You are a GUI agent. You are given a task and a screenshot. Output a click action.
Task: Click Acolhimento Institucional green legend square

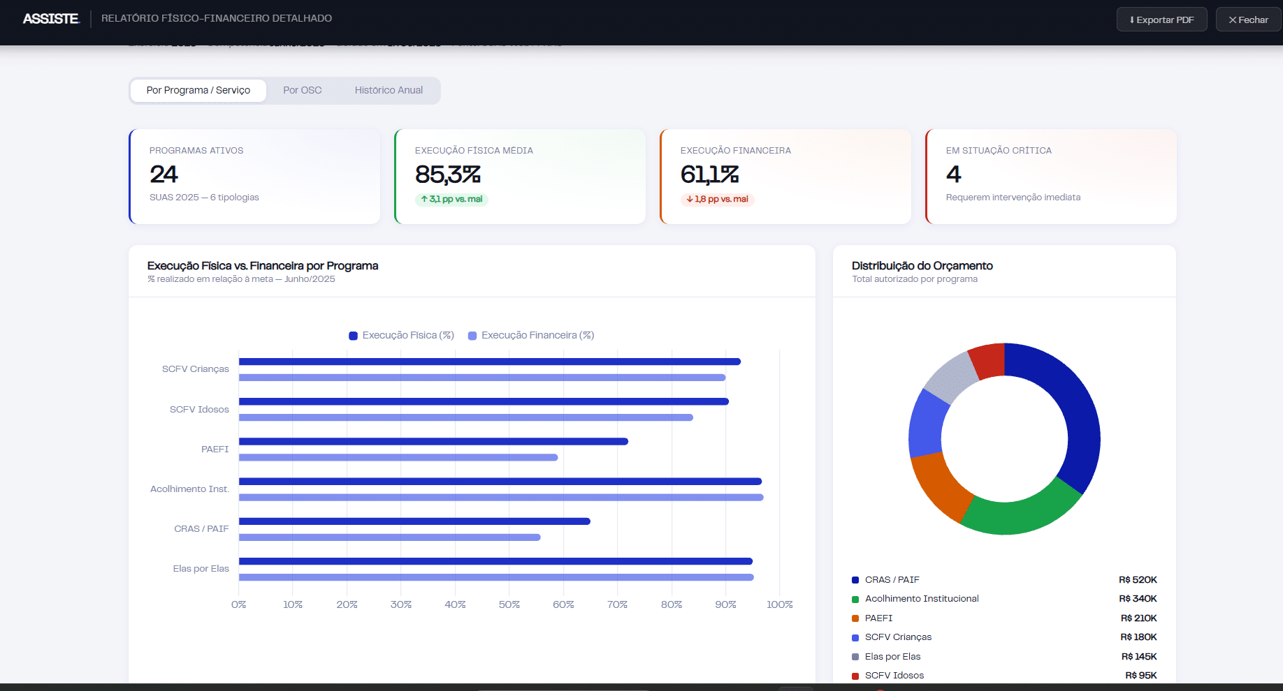855,599
